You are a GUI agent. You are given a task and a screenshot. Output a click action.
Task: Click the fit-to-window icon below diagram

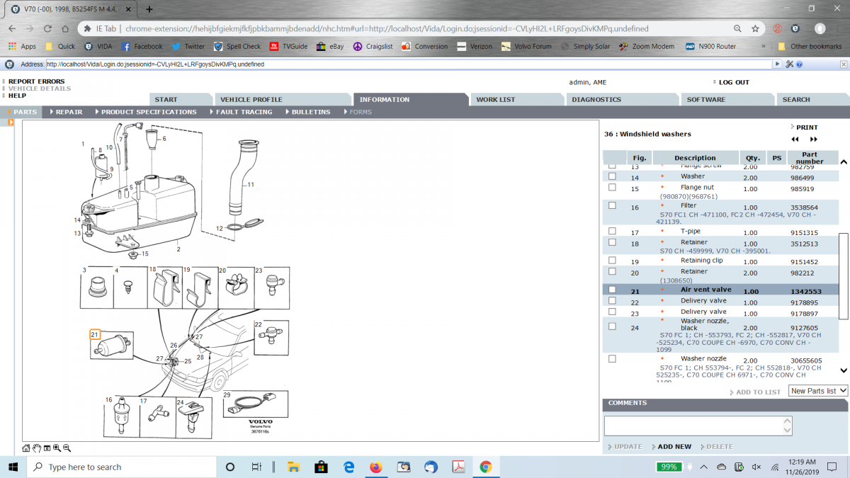click(x=47, y=448)
